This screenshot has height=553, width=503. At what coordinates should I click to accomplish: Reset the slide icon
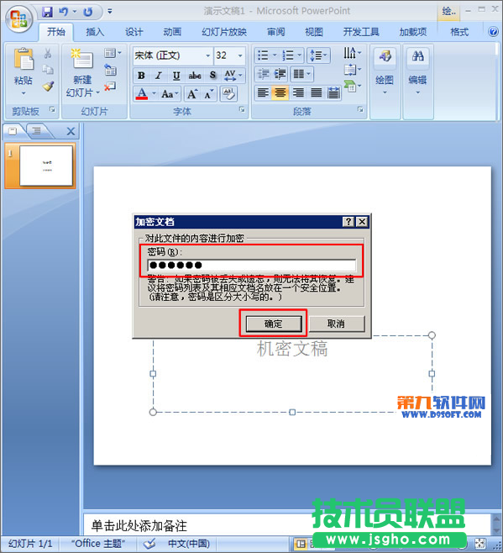tap(110, 70)
